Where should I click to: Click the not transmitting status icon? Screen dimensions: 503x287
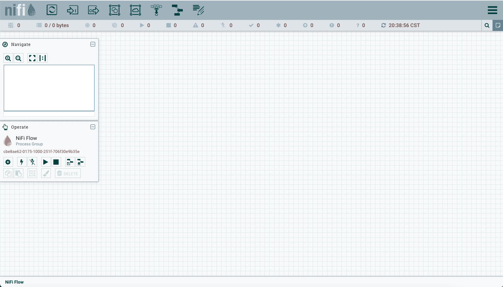[114, 25]
